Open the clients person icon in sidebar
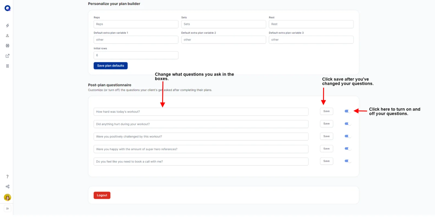Screen dimensions: 435x217 (x=8, y=36)
